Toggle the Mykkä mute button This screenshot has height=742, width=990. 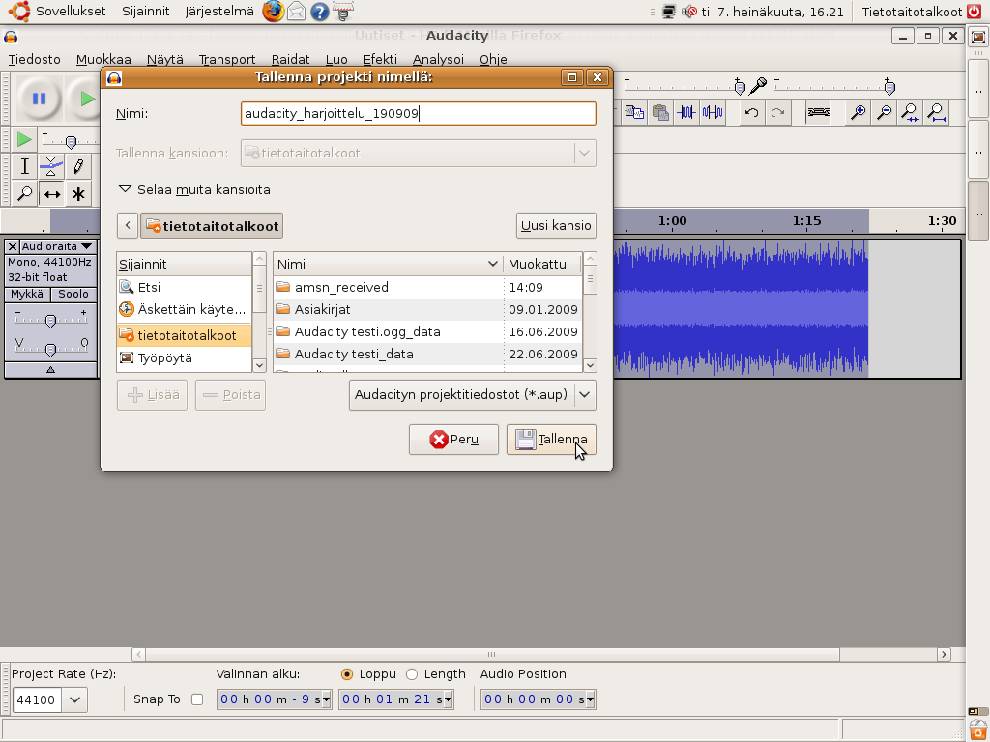26,294
